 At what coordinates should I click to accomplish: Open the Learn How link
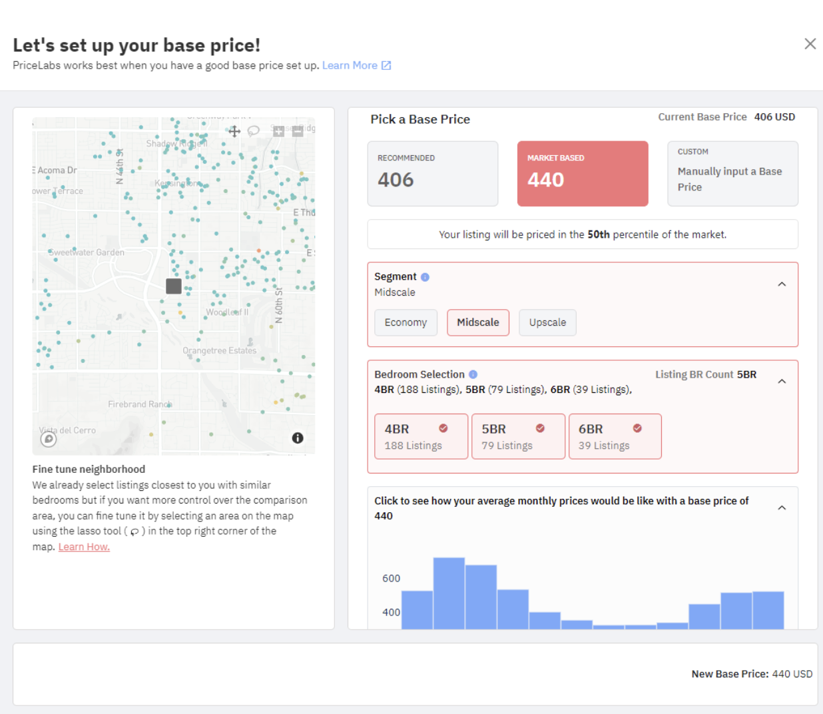[x=84, y=547]
